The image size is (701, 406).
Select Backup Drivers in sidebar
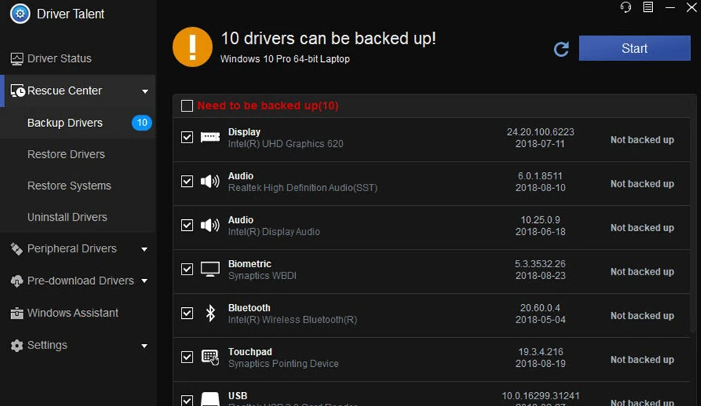tap(78, 123)
